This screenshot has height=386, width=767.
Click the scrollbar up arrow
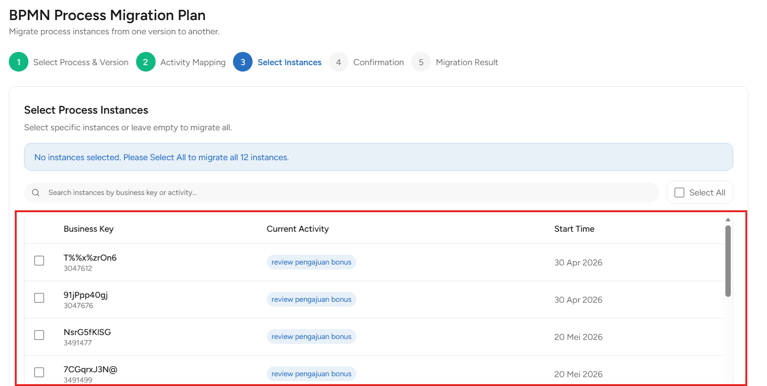click(x=728, y=220)
